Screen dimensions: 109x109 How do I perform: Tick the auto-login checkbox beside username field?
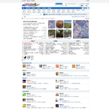[80, 4]
